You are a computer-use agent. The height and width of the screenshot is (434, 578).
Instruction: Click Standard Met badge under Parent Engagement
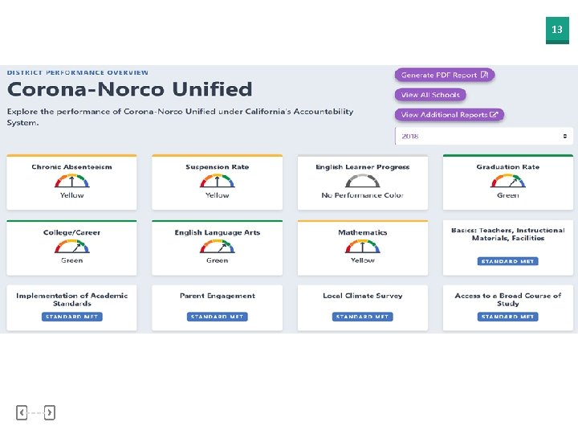pos(218,317)
